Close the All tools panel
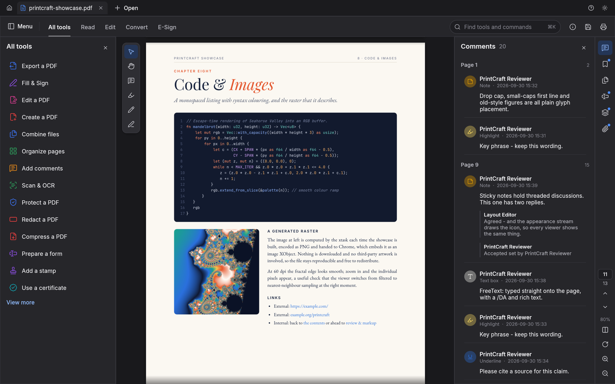 point(105,48)
